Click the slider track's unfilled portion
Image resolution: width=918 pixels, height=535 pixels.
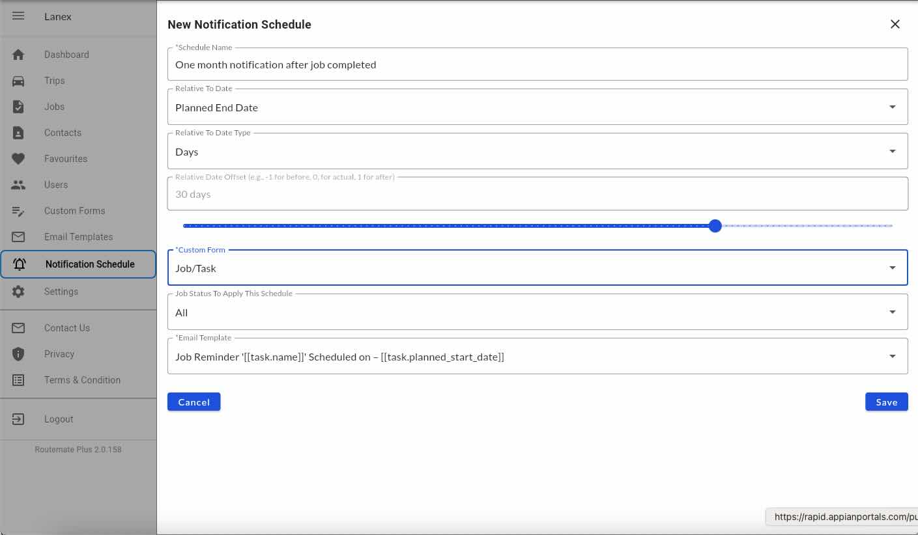coord(807,226)
